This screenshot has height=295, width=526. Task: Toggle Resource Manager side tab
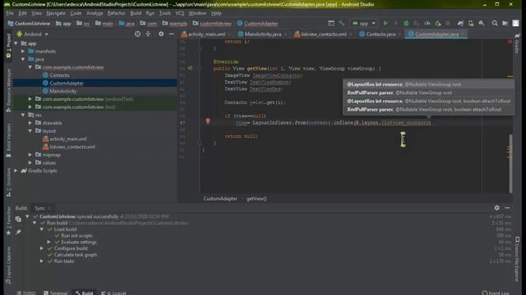pos(8,90)
